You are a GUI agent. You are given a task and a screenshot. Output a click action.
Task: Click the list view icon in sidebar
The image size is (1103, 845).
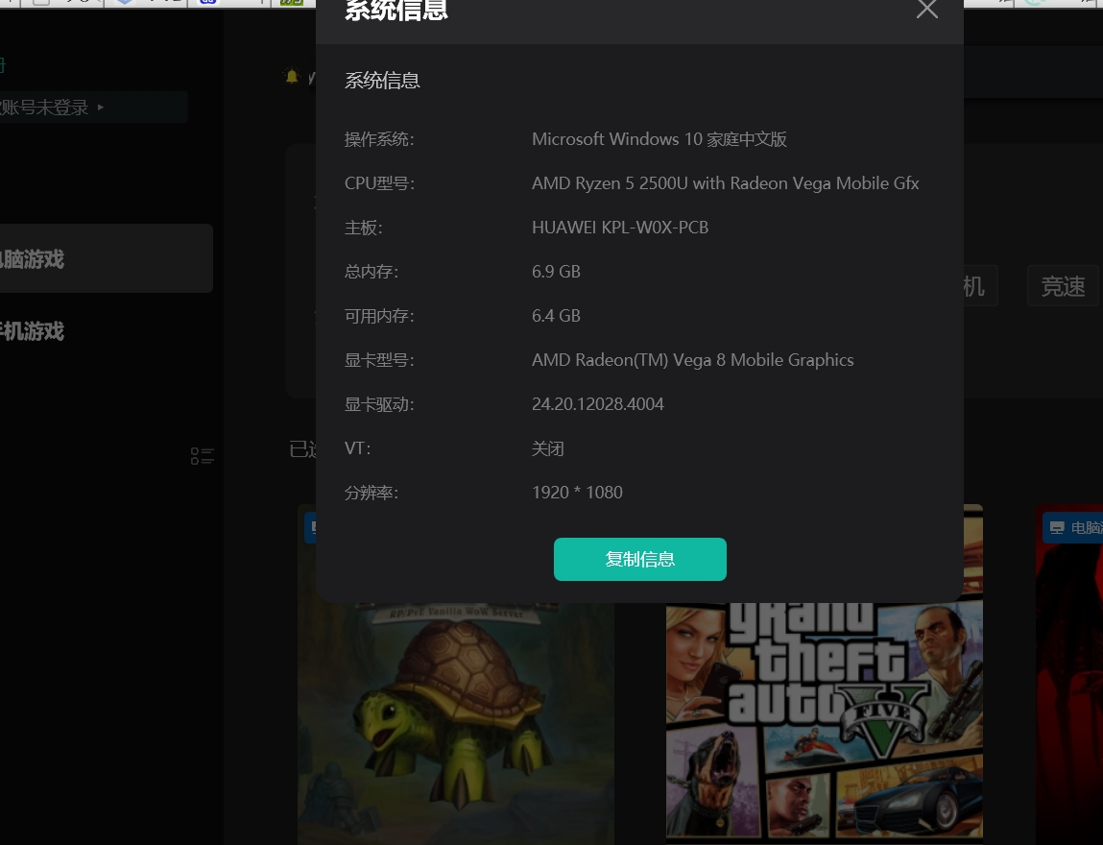tap(202, 456)
